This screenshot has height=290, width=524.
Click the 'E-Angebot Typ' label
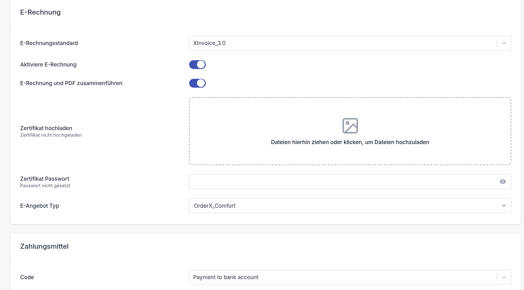(40, 206)
